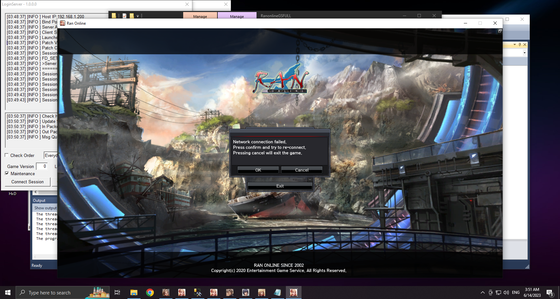Select the 'Host IP:192.168.1.200' log line
560x299 pixels.
pyautogui.click(x=45, y=17)
